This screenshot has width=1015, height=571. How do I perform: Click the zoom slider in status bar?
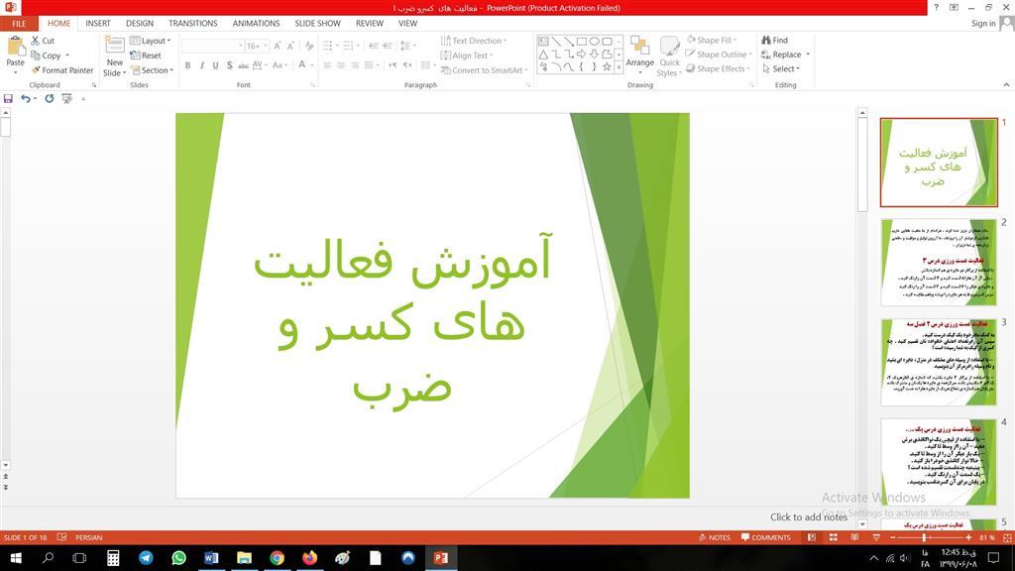click(925, 537)
